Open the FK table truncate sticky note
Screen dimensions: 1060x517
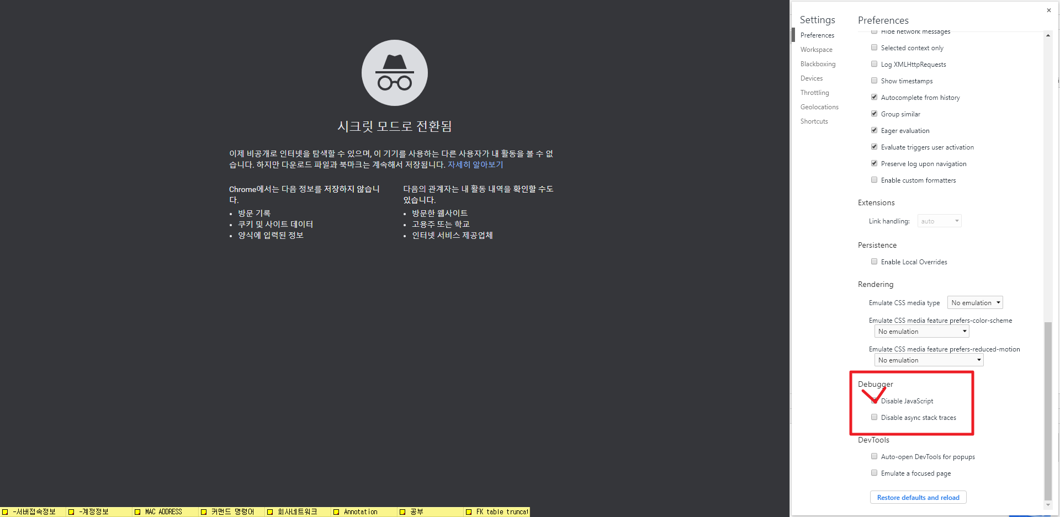pos(497,512)
